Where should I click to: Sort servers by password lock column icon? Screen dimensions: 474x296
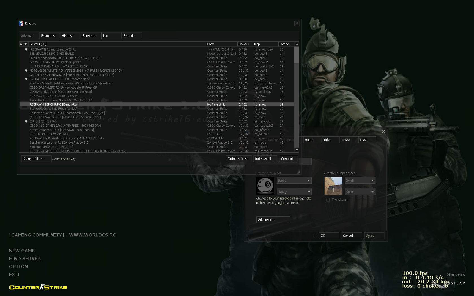click(21, 44)
